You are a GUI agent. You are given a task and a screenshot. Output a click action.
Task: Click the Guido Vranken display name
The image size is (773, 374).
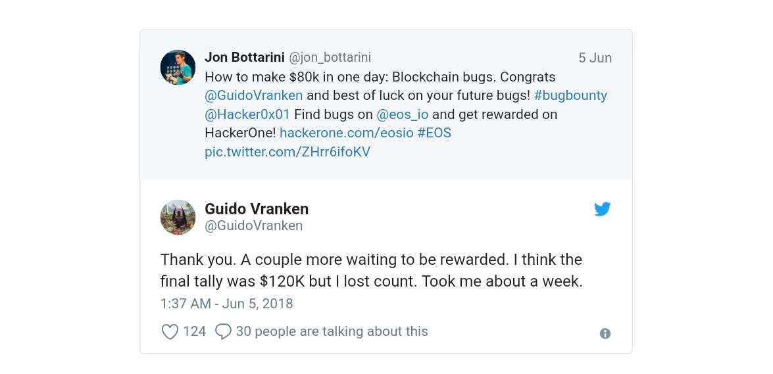coord(257,209)
